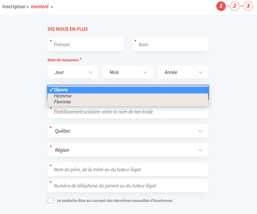
Task: Click the red "mentoré" link text
Action: 40,6
